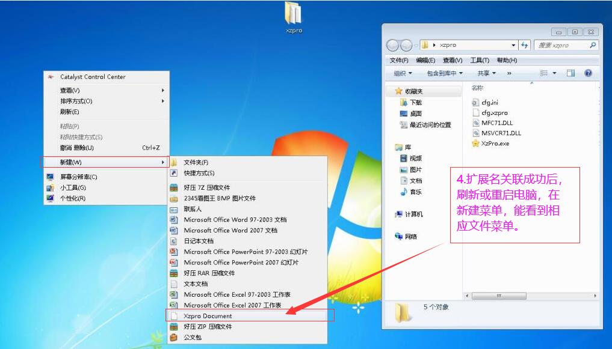Expand the 排序方式(O) submenu
The height and width of the screenshot is (349, 612).
coord(106,101)
